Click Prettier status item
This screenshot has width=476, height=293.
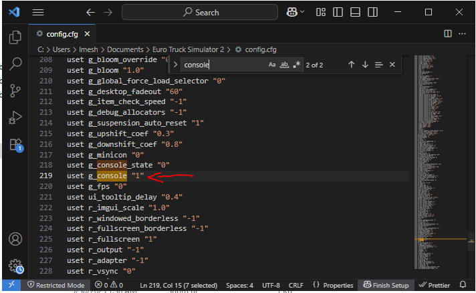[434, 285]
